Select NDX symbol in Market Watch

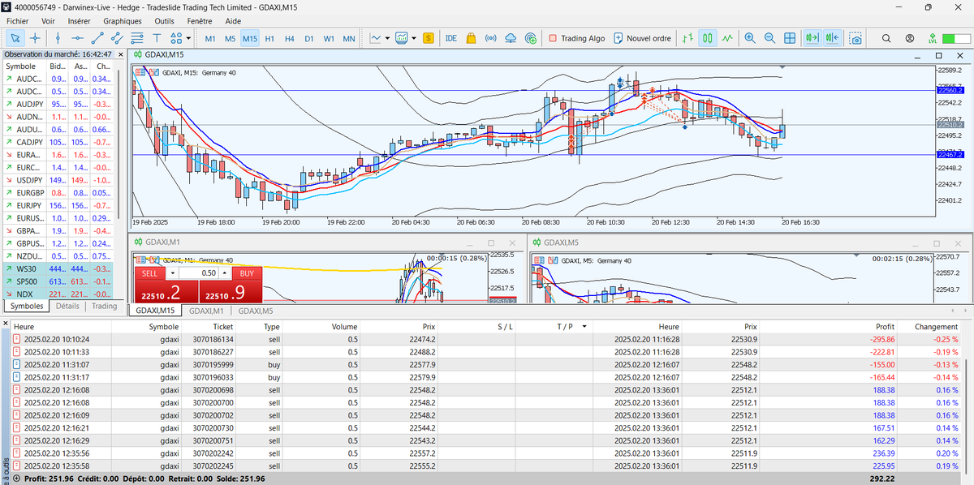[x=59, y=294]
